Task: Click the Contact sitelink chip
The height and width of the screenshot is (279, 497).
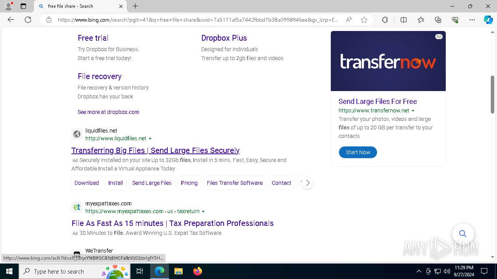Action: coord(282,183)
